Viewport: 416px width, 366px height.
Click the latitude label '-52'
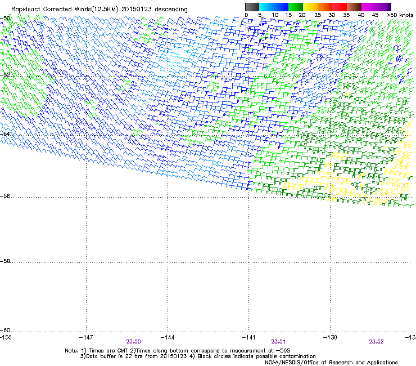click(5, 75)
